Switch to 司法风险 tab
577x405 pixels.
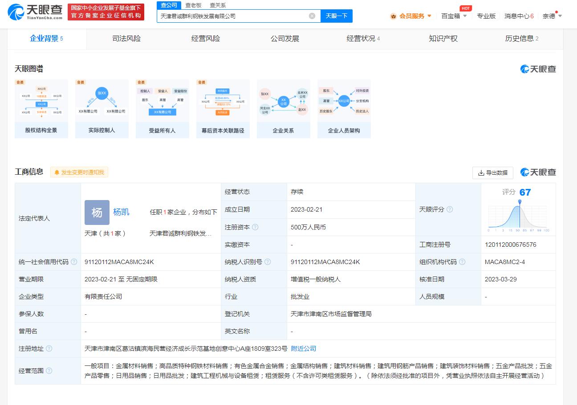click(x=126, y=39)
